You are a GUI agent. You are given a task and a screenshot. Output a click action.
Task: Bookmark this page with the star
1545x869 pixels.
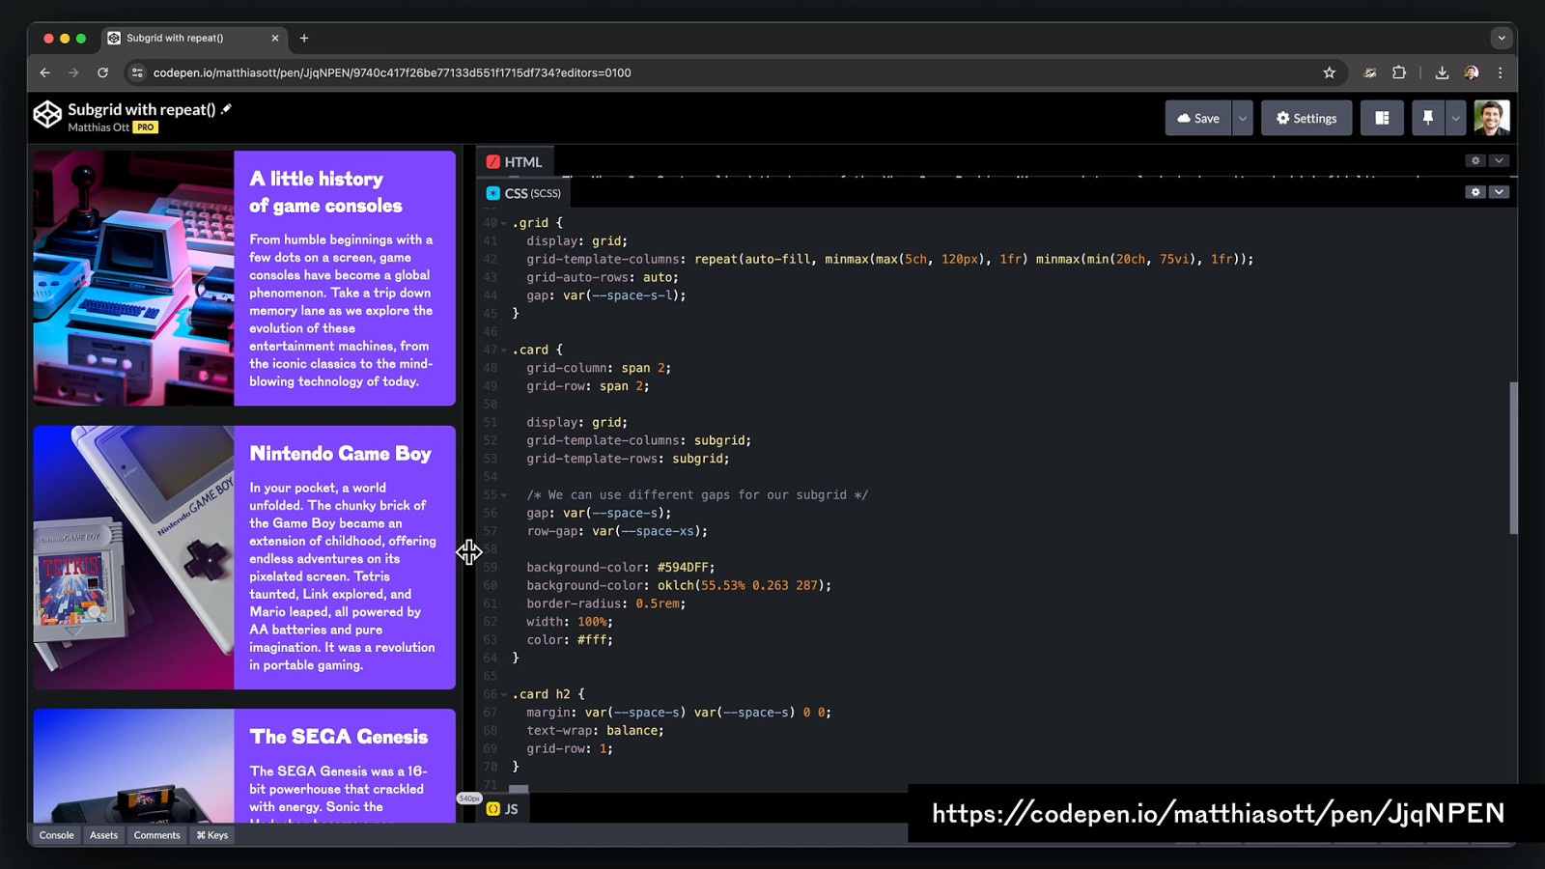point(1329,72)
